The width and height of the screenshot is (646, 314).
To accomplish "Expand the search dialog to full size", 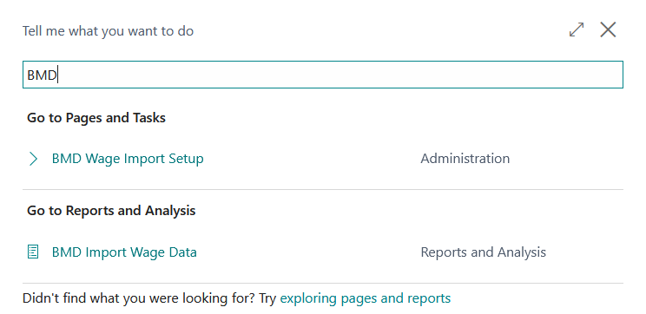I will (577, 30).
